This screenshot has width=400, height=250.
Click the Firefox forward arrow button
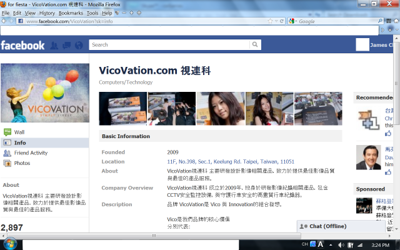tap(11, 21)
